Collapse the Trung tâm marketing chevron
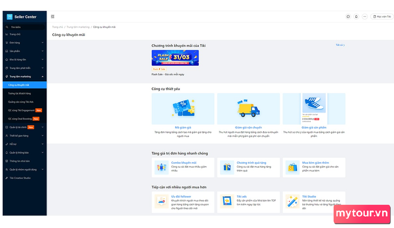Viewport: 394px width, 228px height. 42,77
